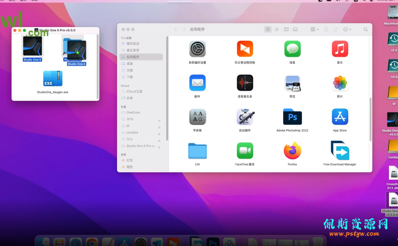
Task: Select the Automator (自动操作) app icon
Action: (x=245, y=117)
